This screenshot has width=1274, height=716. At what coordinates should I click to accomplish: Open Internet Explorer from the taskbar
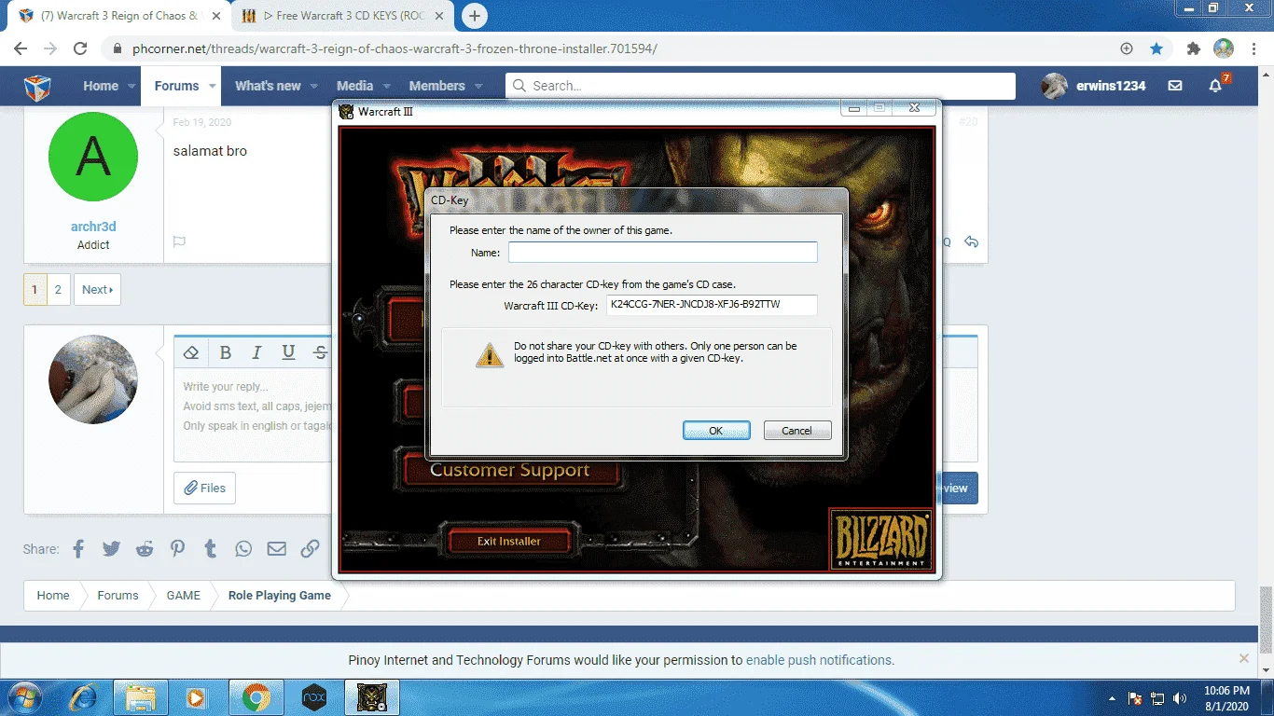pyautogui.click(x=83, y=696)
